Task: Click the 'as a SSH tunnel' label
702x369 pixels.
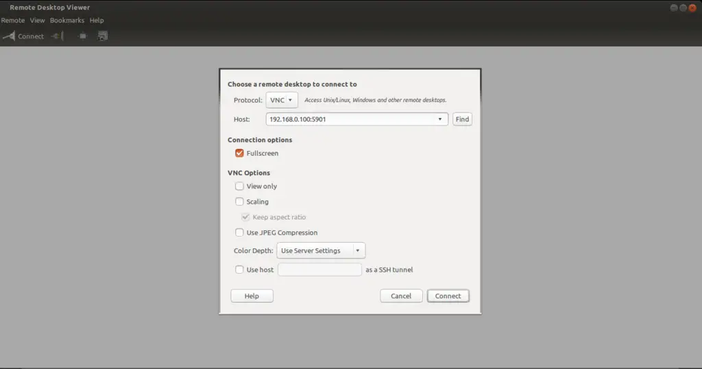Action: coord(389,270)
